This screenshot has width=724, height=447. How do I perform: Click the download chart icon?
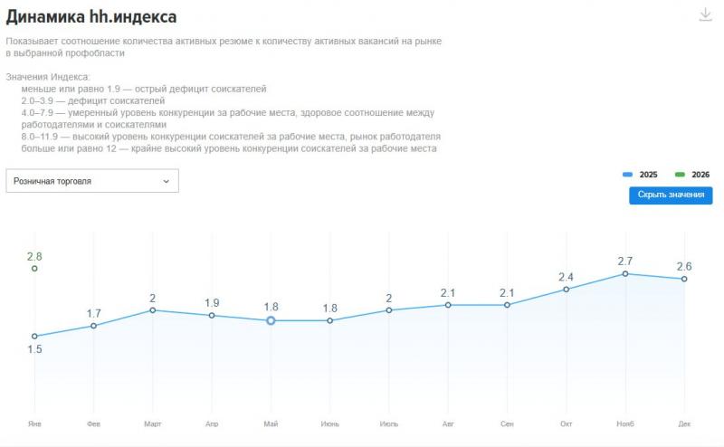(706, 14)
